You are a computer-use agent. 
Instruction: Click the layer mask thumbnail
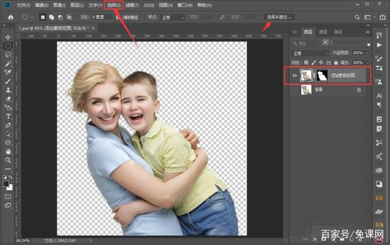pos(322,76)
